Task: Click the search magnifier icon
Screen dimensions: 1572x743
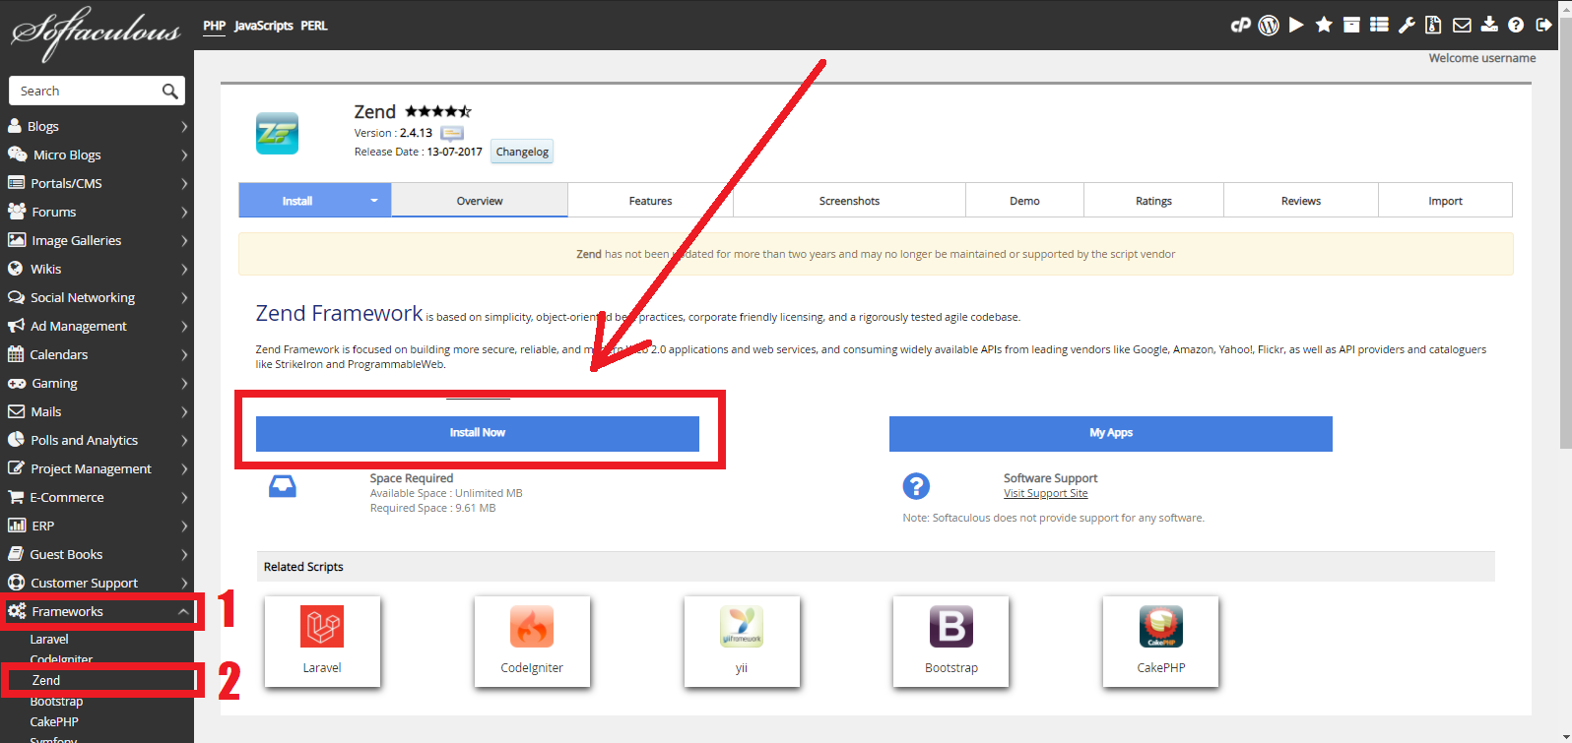Action: pos(169,92)
